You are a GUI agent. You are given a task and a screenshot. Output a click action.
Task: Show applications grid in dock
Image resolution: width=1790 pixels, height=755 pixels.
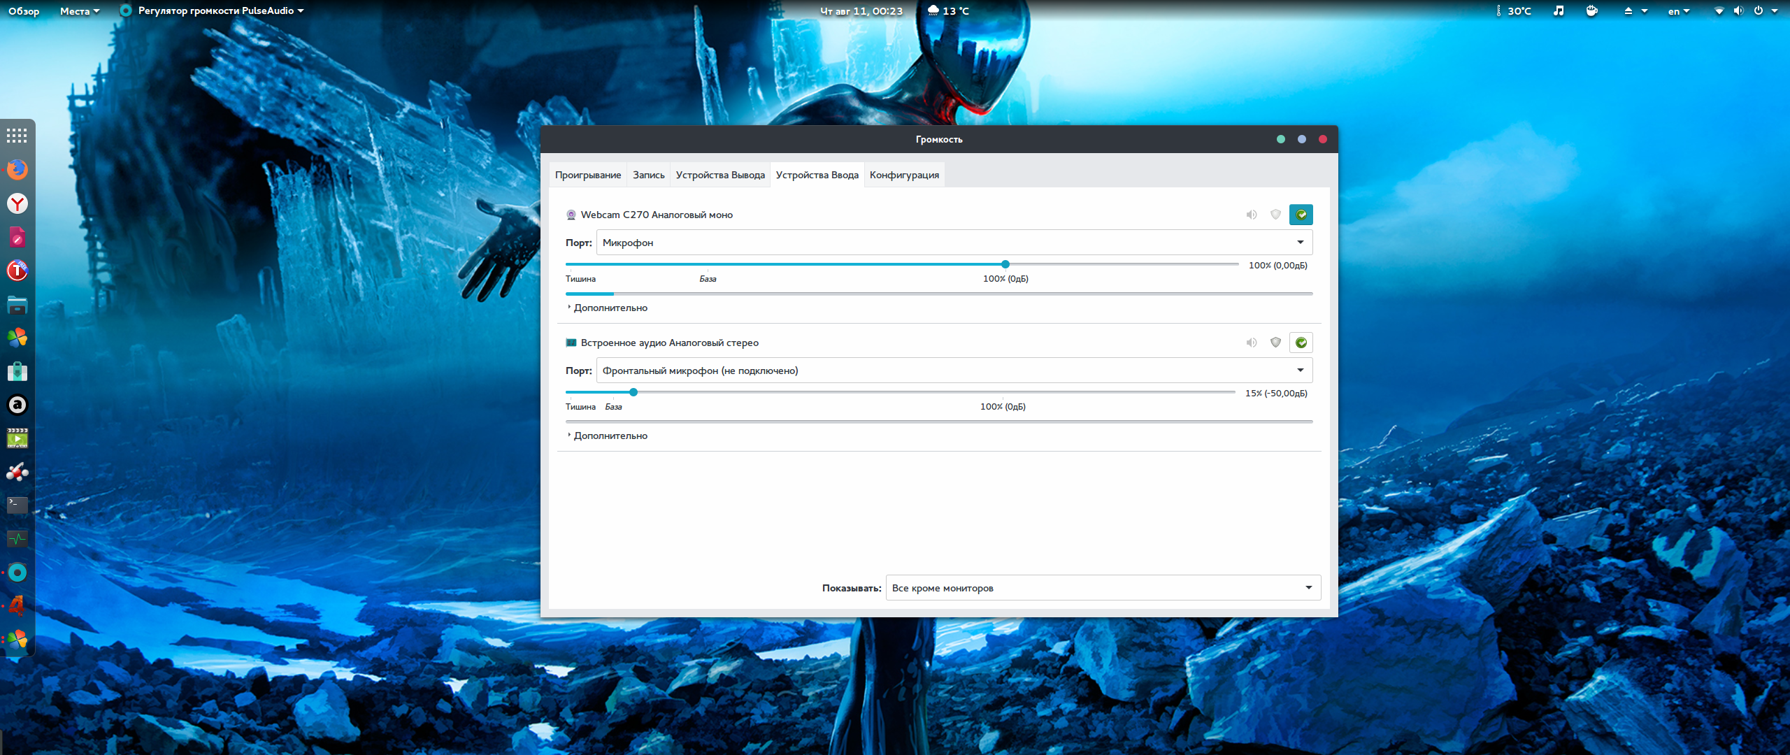17,136
